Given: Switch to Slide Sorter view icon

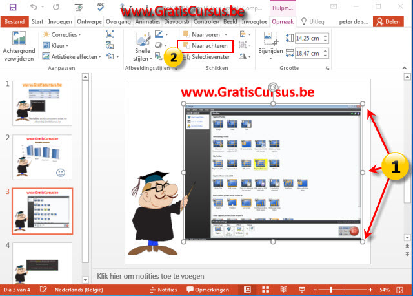Looking at the screenshot, I should [x=265, y=290].
